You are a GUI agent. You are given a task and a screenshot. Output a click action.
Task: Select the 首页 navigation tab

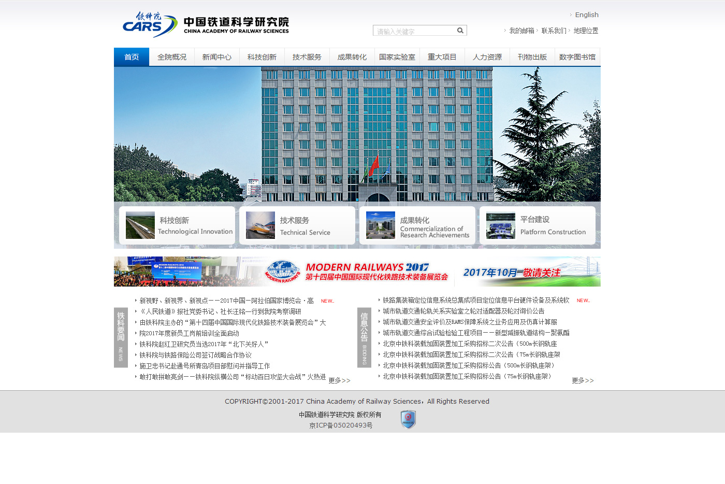point(132,57)
